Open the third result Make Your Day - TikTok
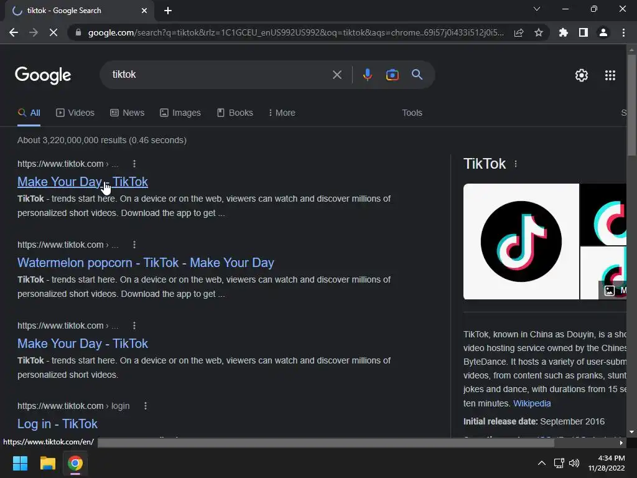This screenshot has height=478, width=637. click(83, 344)
